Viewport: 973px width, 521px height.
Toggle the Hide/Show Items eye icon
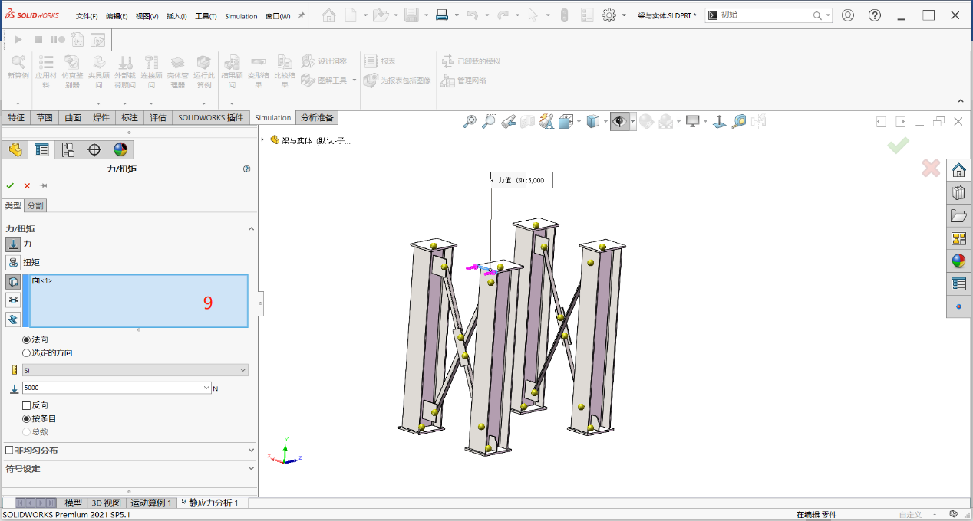pos(619,121)
